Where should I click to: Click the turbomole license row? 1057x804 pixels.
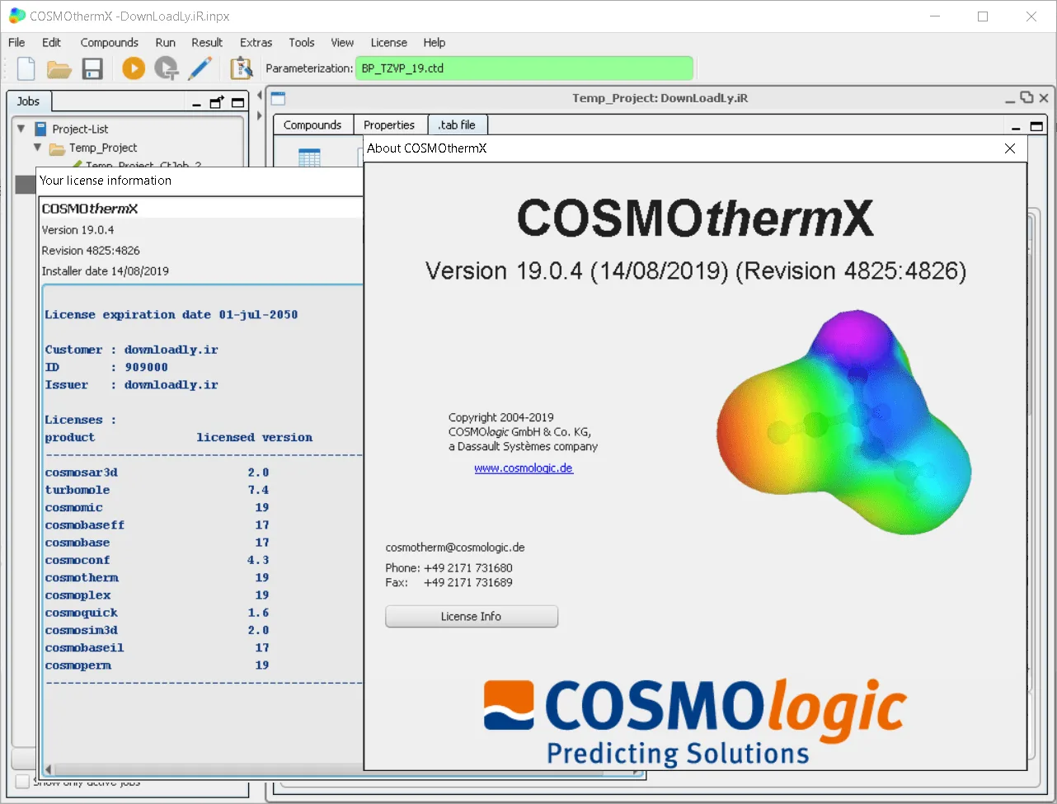(157, 490)
